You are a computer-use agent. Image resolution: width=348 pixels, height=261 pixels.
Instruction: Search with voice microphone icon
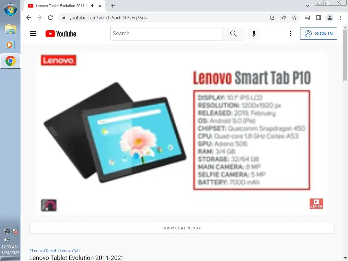tap(254, 34)
